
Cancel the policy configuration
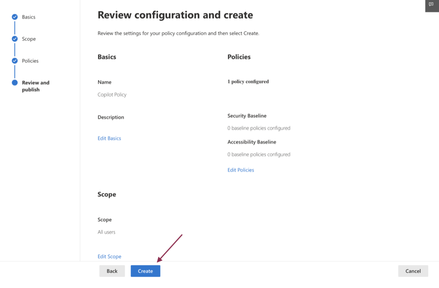pos(413,271)
